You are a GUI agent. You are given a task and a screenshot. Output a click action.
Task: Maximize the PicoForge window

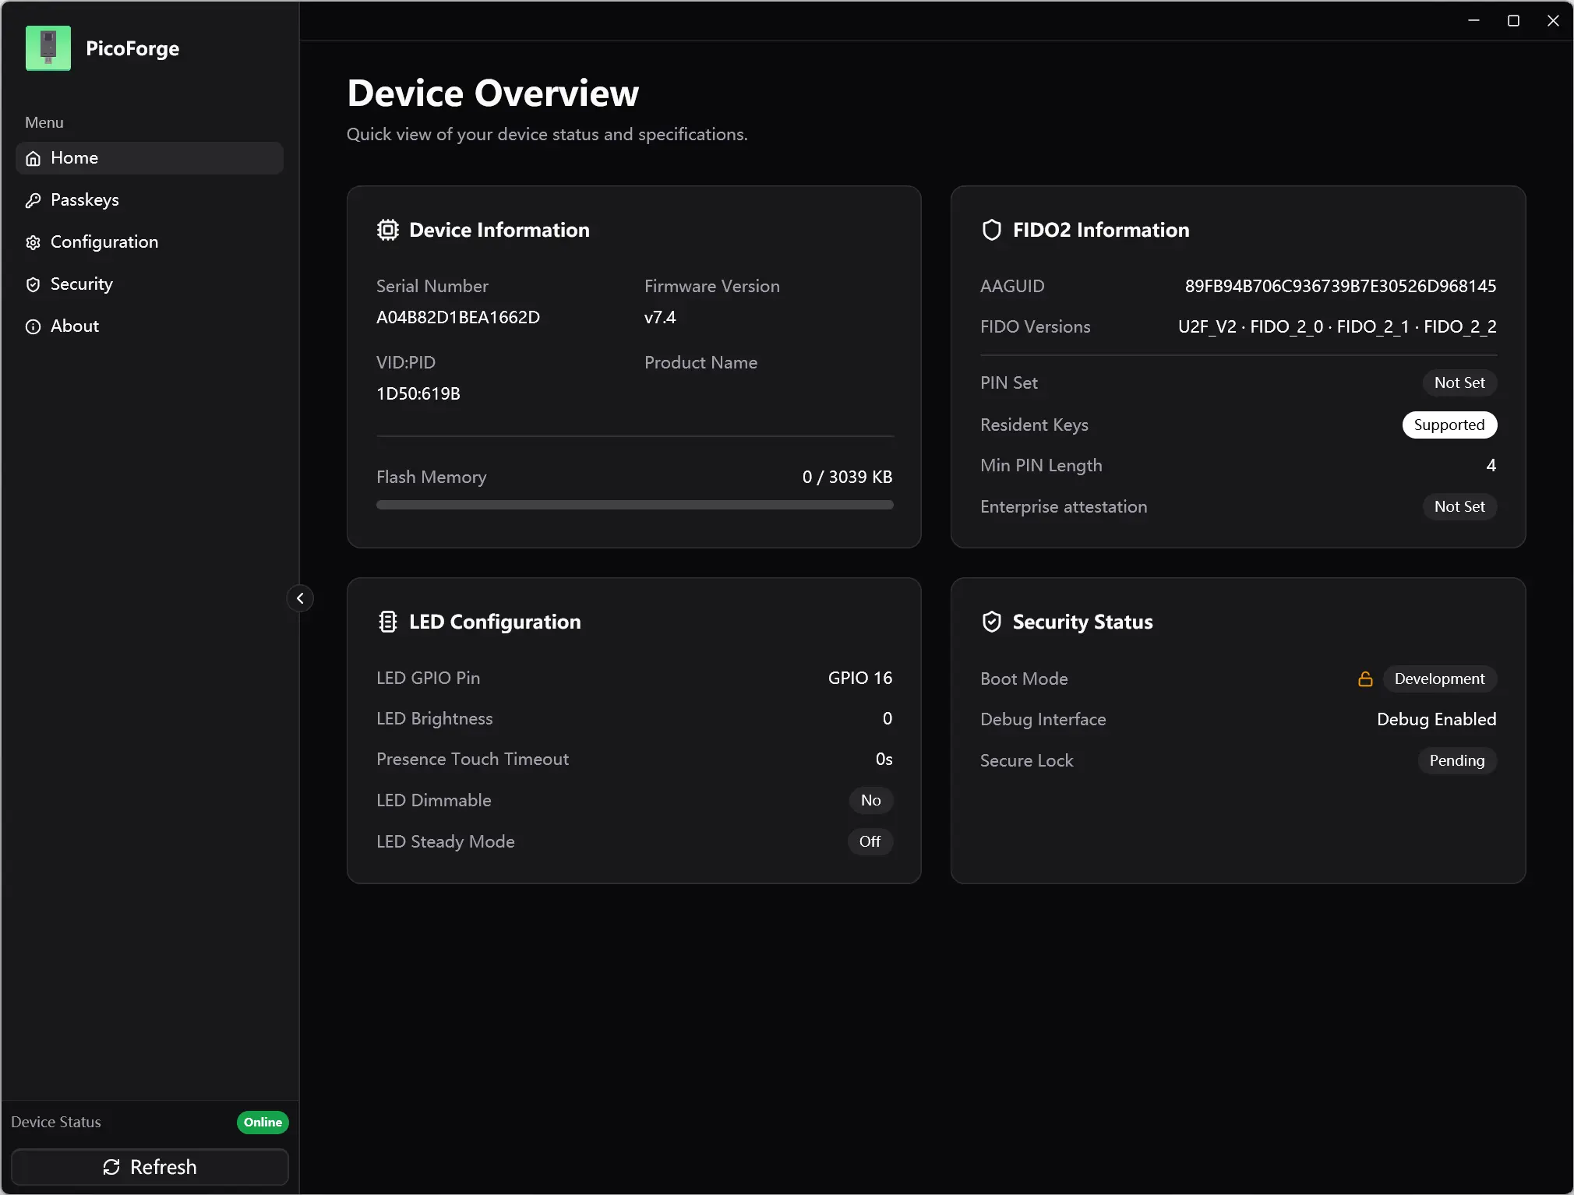pos(1513,21)
